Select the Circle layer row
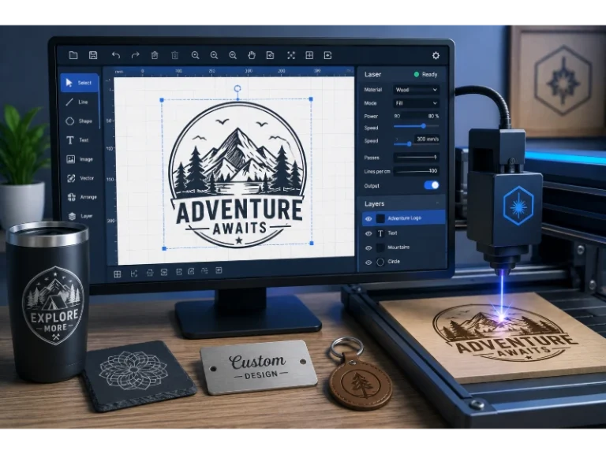Image resolution: width=606 pixels, height=454 pixels. [403, 262]
